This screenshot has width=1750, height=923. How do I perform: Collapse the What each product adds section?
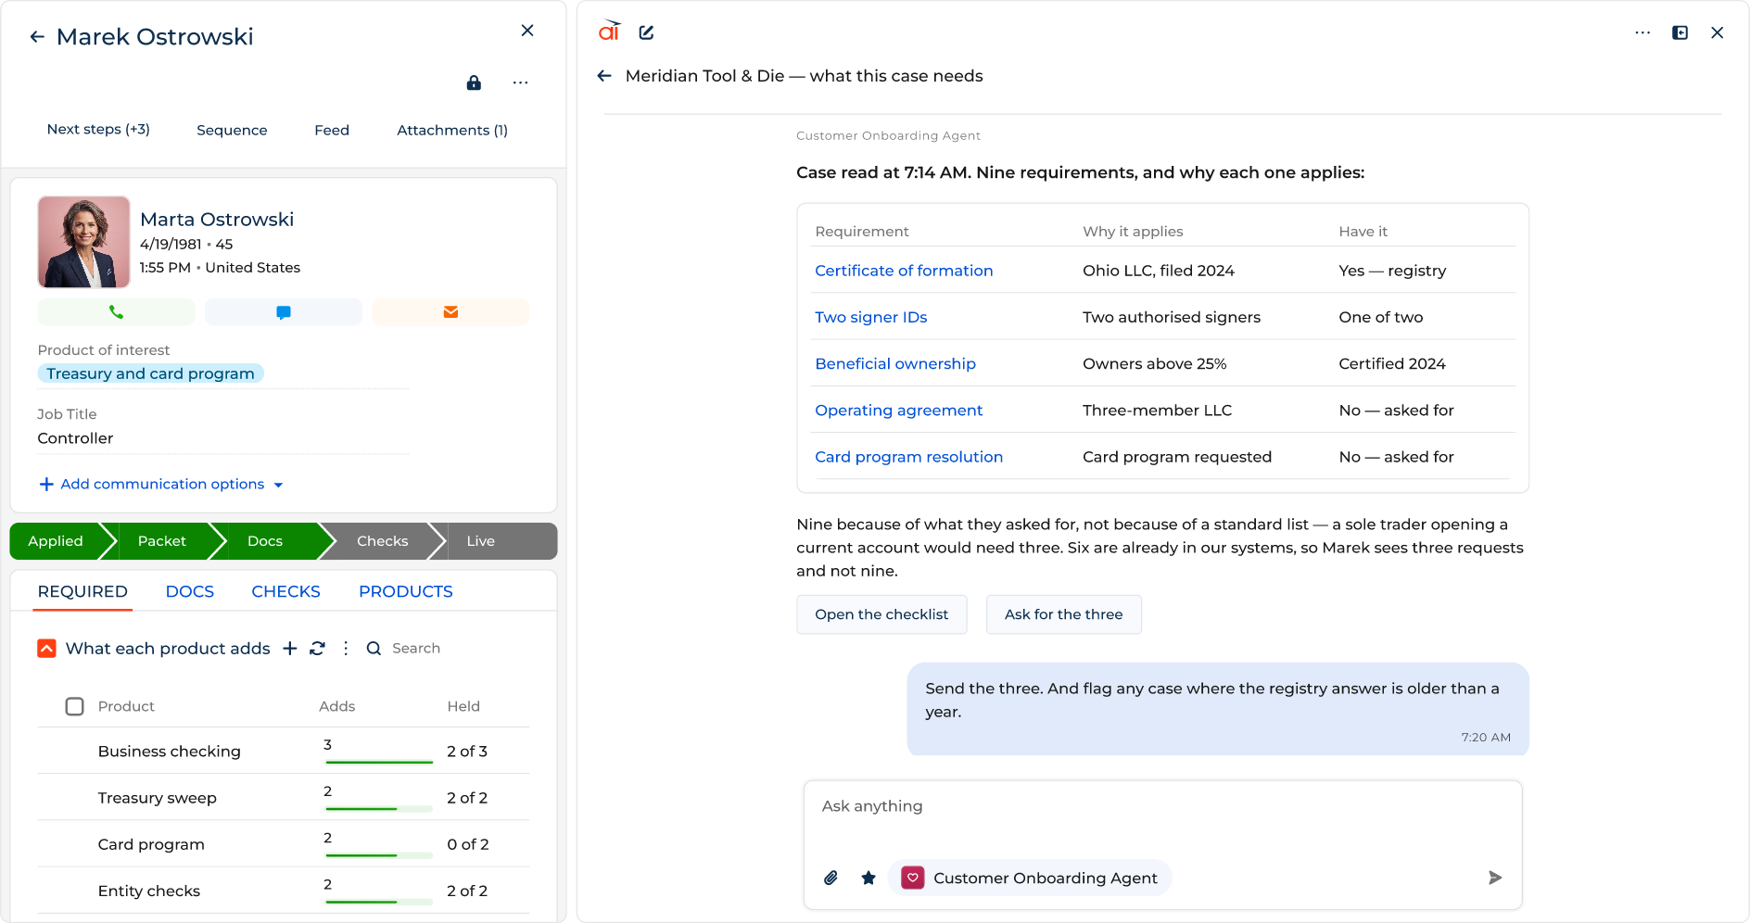pyautogui.click(x=47, y=649)
